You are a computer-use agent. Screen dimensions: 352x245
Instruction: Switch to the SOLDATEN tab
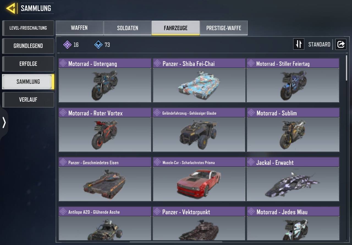128,28
